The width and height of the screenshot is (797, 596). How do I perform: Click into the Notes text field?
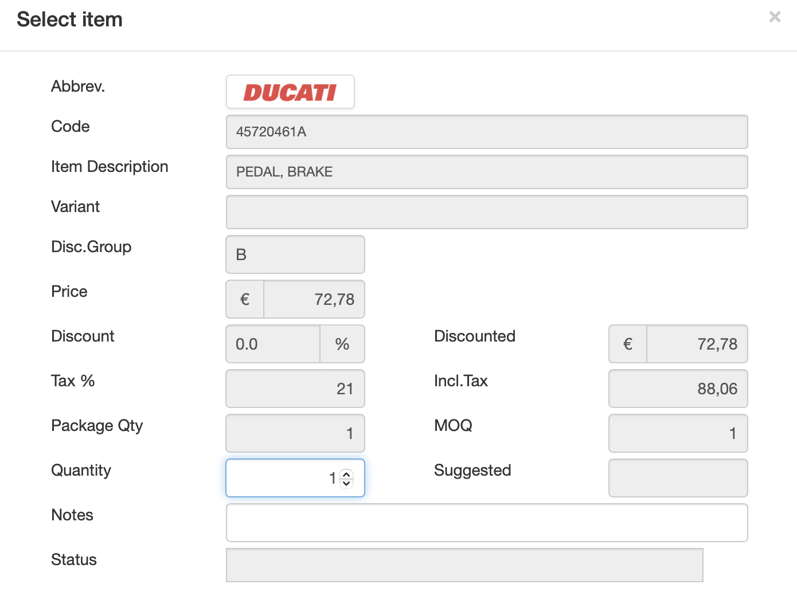click(x=486, y=523)
